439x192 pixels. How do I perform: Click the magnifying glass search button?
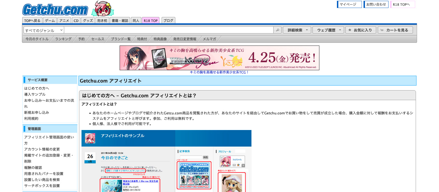(277, 30)
